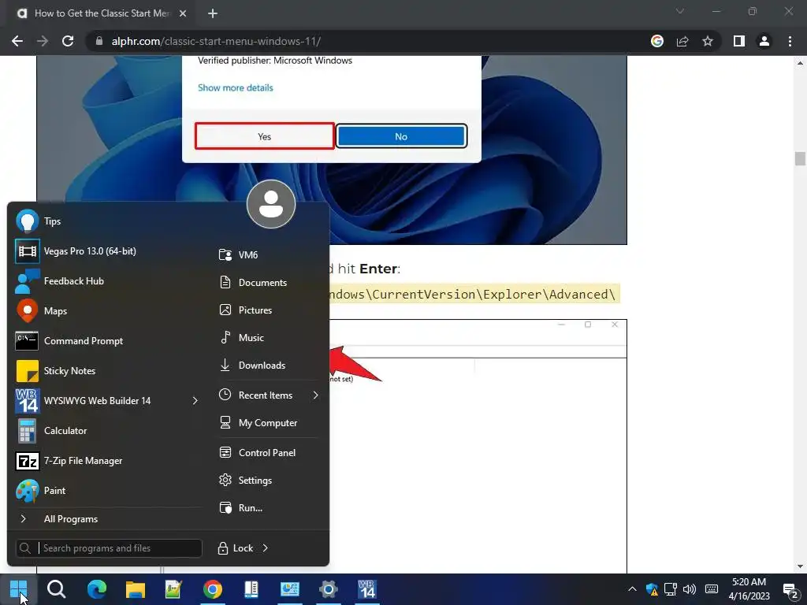Expand WYSIWYG Web Builder 14 jump list arrow
Viewport: 807px width, 605px height.
[x=195, y=401]
